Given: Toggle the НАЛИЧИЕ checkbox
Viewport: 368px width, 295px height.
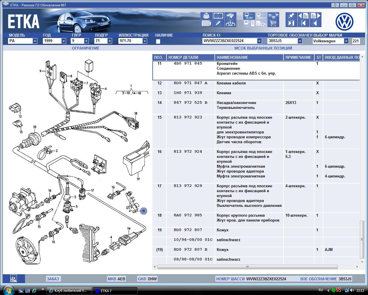Looking at the screenshot, I should click(158, 41).
